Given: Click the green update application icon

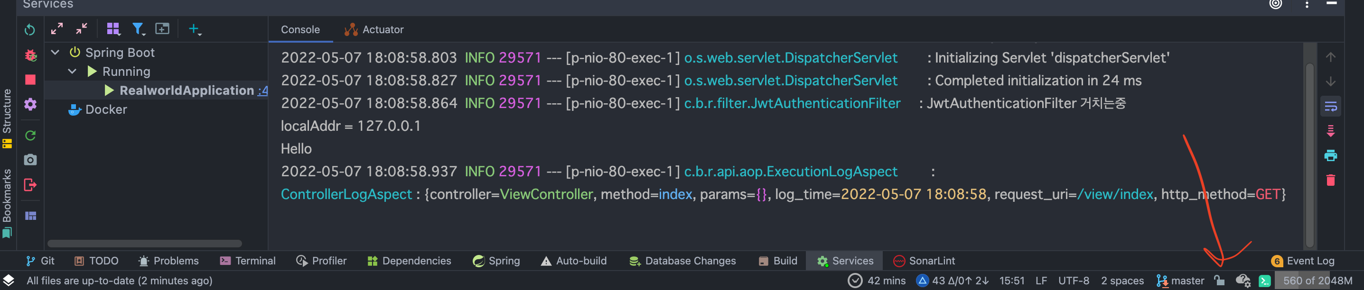Looking at the screenshot, I should point(30,136).
